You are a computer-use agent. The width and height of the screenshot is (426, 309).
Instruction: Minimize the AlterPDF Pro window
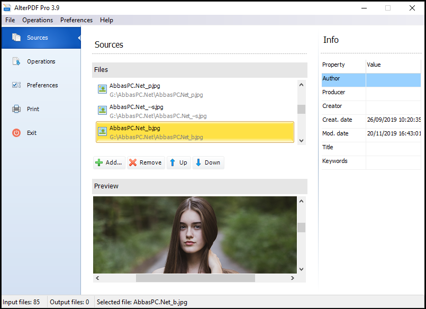(364, 8)
